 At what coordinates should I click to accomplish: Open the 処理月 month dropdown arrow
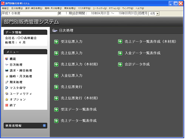point(157,13)
